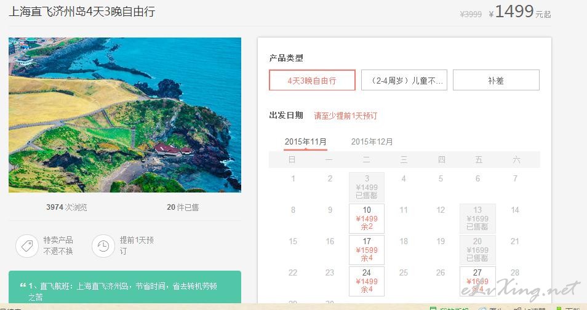Click the 五 weekday column header

click(479, 160)
